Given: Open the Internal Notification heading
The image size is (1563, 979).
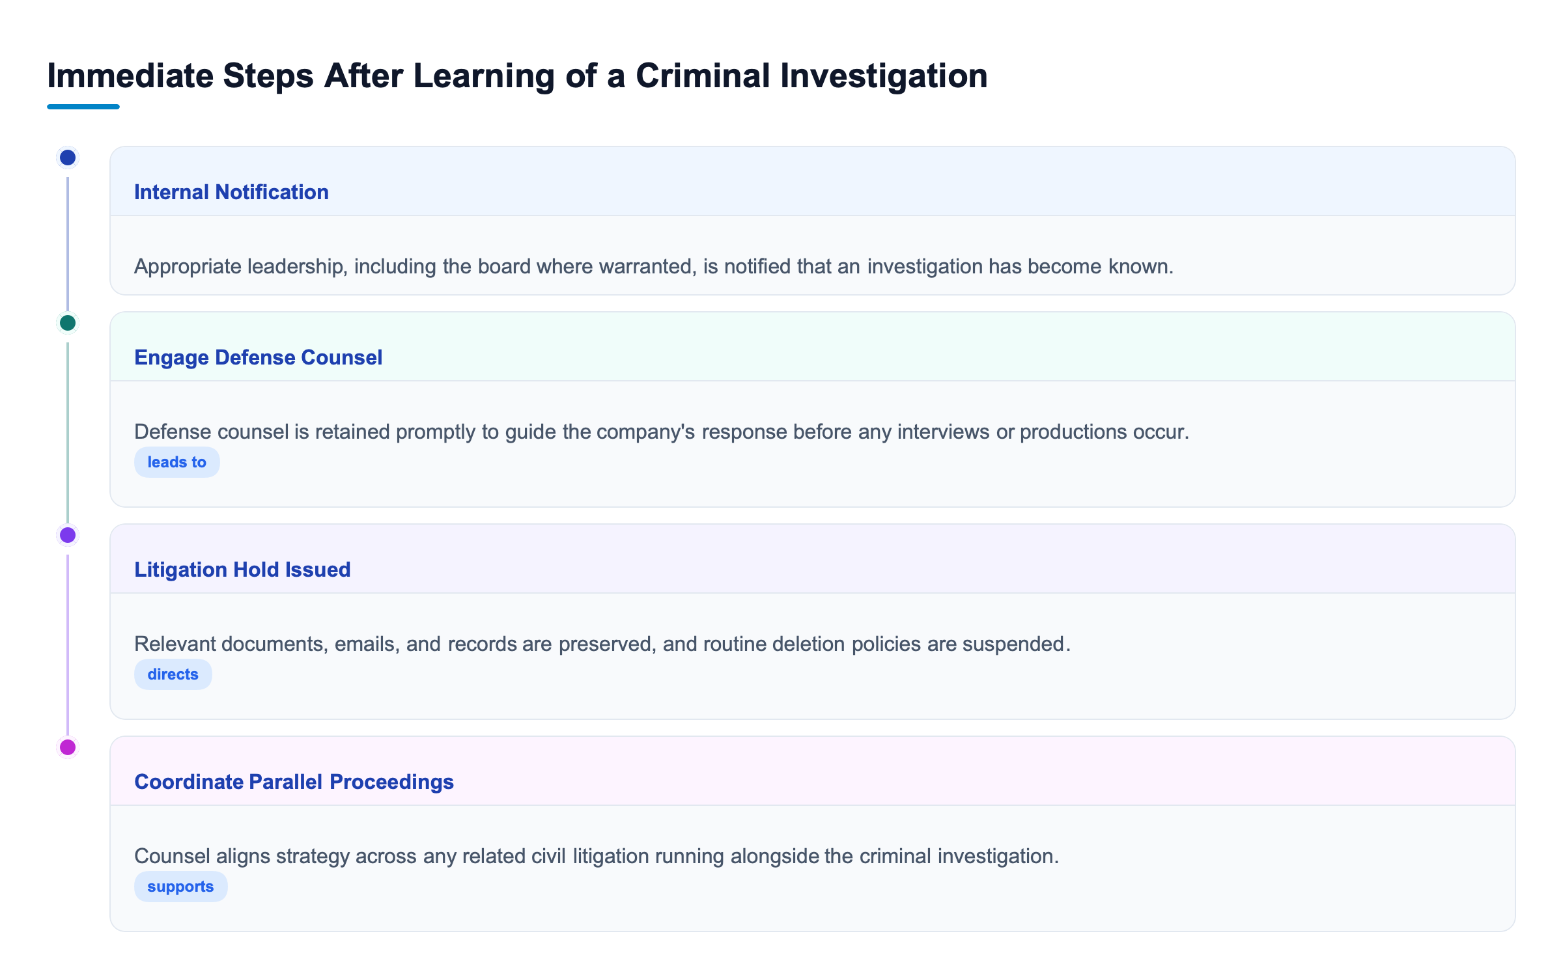Looking at the screenshot, I should [231, 192].
